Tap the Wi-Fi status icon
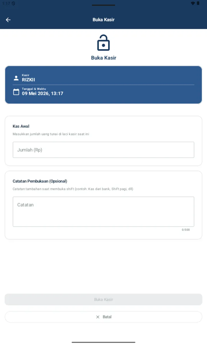The image size is (207, 347). [x=193, y=3]
